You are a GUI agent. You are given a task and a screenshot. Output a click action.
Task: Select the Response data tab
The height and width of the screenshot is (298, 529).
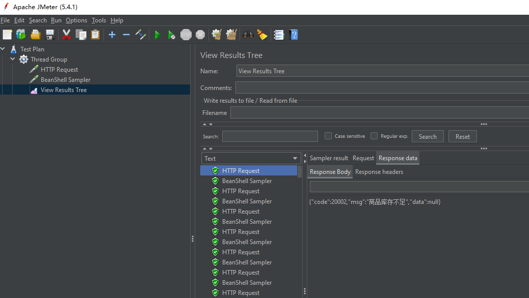[x=398, y=158]
